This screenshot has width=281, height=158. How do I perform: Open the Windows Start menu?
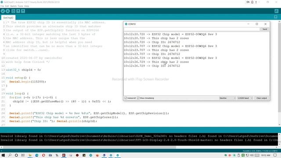coord(3,155)
